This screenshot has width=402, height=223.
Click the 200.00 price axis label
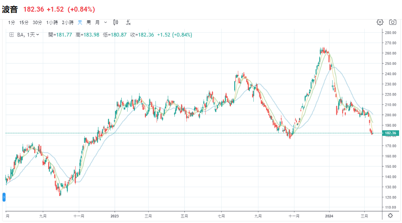point(390,115)
